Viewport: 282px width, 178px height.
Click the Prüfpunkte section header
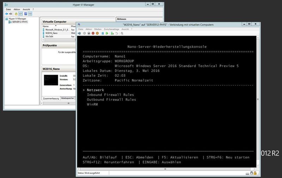click(59, 45)
